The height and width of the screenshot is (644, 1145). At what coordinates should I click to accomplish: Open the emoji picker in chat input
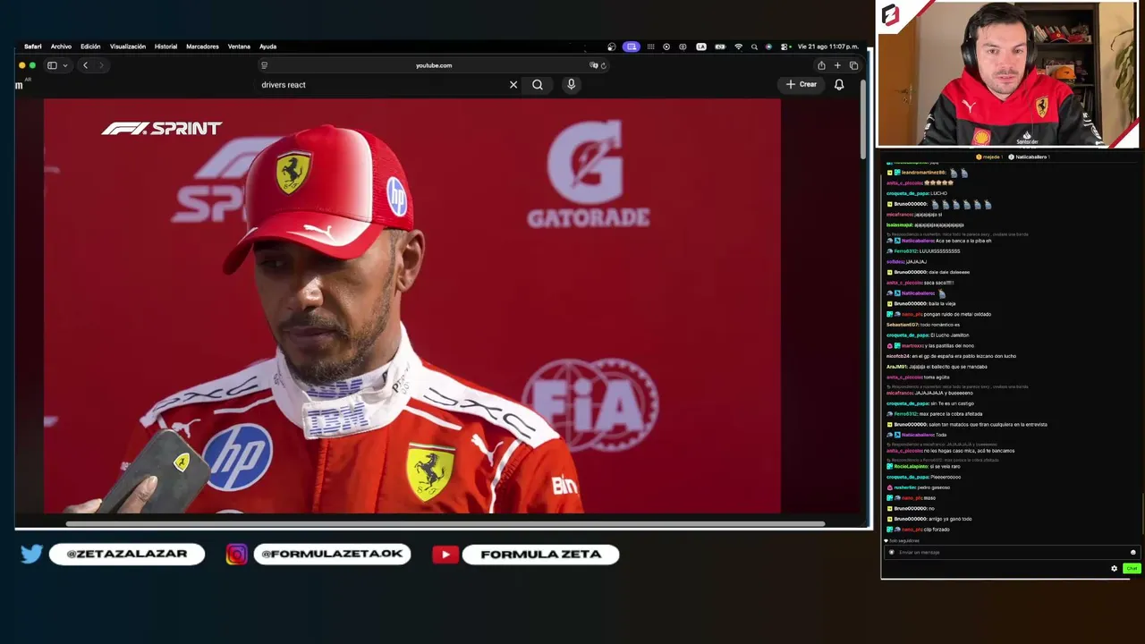1132,552
